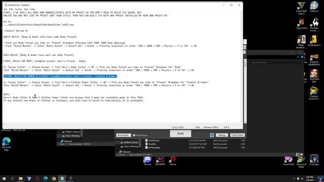This screenshot has width=324, height=182.
Task: Open the File menu in Notepad
Action: click(x=6, y=9)
